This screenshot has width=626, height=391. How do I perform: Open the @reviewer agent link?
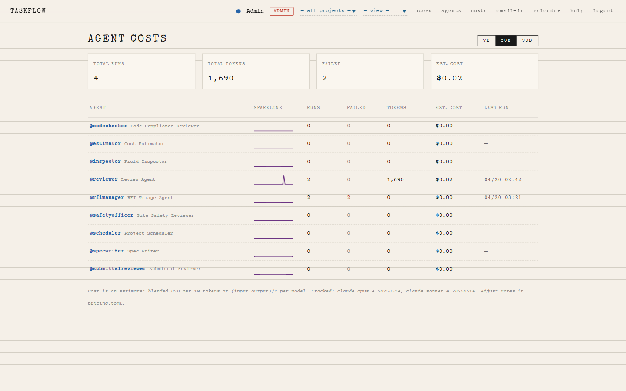(x=103, y=179)
